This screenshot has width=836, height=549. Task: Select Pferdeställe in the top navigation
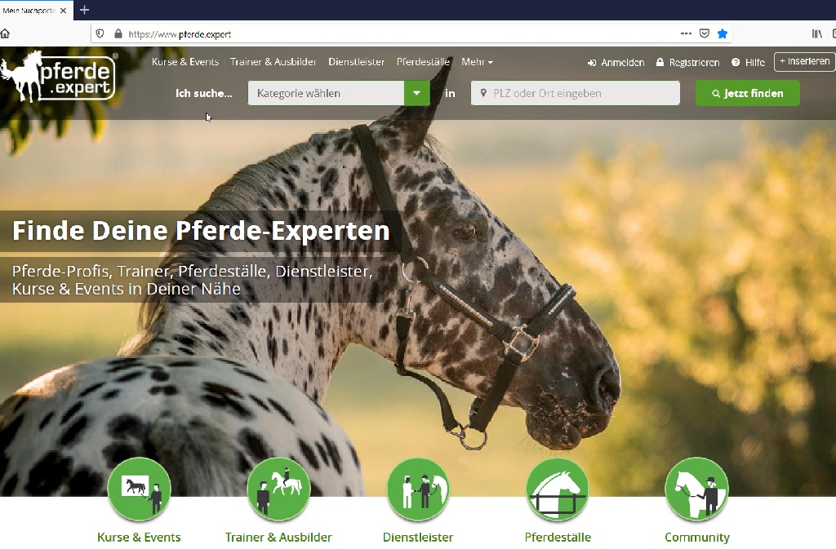(x=423, y=62)
